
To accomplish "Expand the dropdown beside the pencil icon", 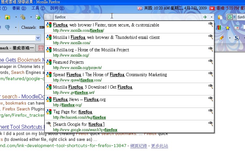I will pyautogui.click(x=230, y=38).
